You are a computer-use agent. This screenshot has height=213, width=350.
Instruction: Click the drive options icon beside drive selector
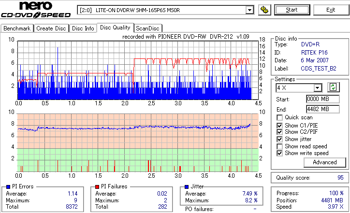264,10
